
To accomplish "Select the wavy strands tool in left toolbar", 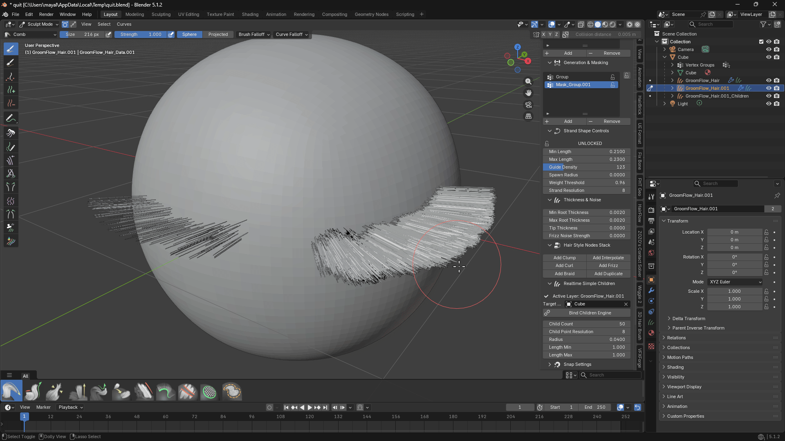I will (x=11, y=201).
